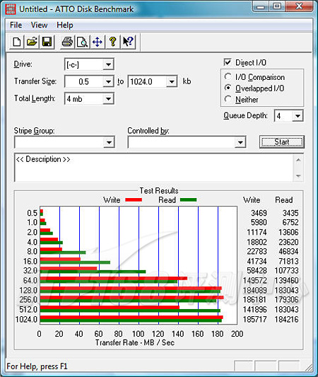Select the I/O Comparison radio button
This screenshot has height=377, width=318.
[228, 76]
